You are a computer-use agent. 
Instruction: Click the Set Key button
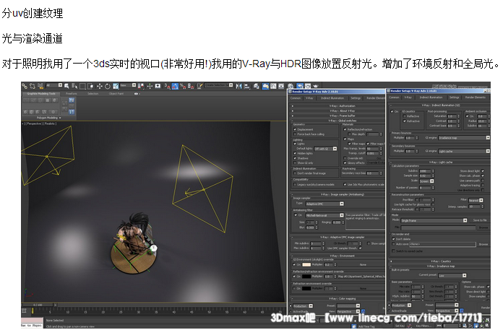click(400, 326)
